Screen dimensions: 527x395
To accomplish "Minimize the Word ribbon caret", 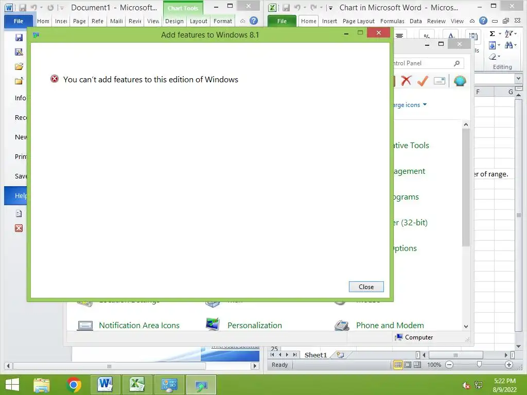I will pyautogui.click(x=242, y=21).
